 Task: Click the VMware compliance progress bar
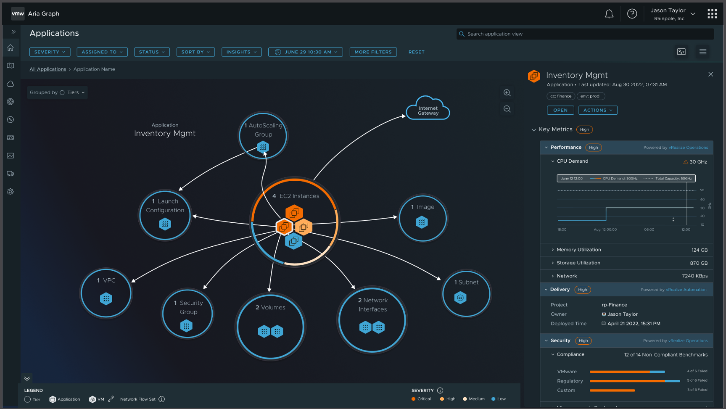pos(627,372)
